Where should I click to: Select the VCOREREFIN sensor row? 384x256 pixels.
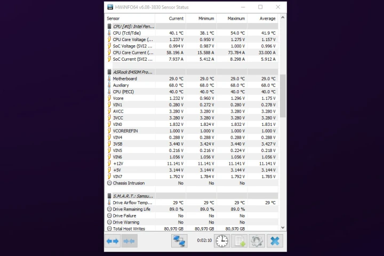193,131
